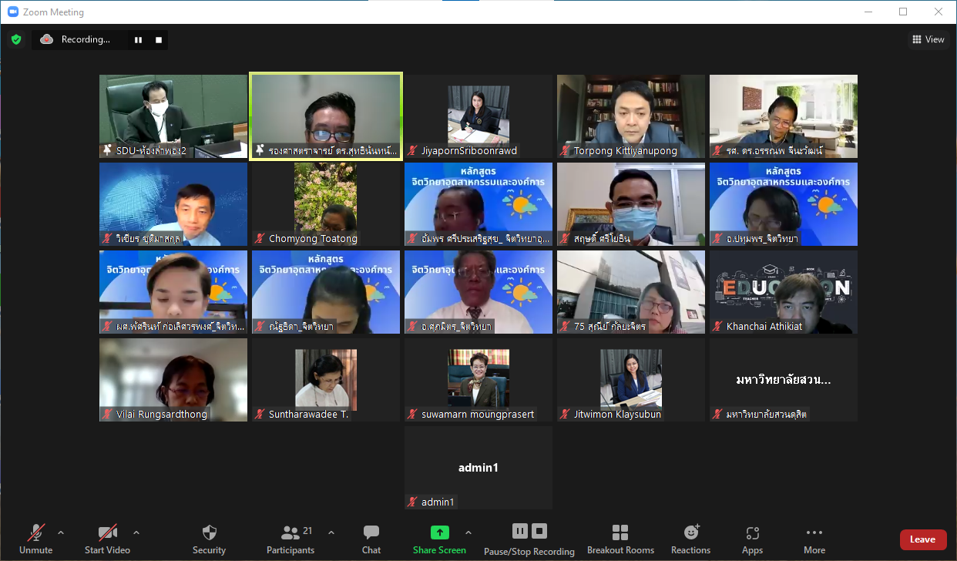957x561 pixels.
Task: Click the muted mic icon beside JiyapornSriboonrawd
Action: (x=413, y=151)
